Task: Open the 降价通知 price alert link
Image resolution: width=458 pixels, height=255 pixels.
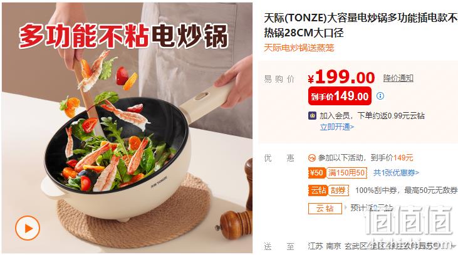Action: tap(398, 78)
